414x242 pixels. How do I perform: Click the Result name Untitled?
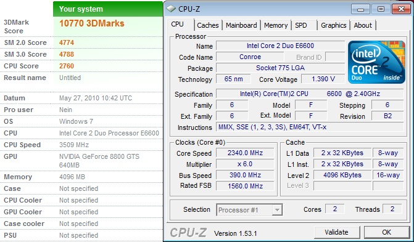point(70,78)
